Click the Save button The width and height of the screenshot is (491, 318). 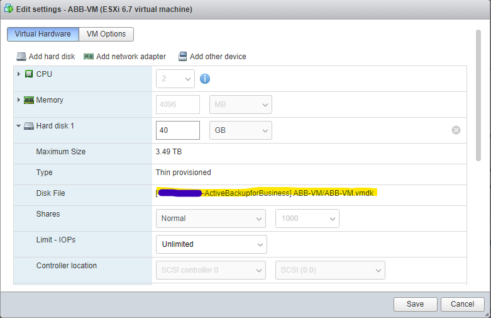pos(415,304)
